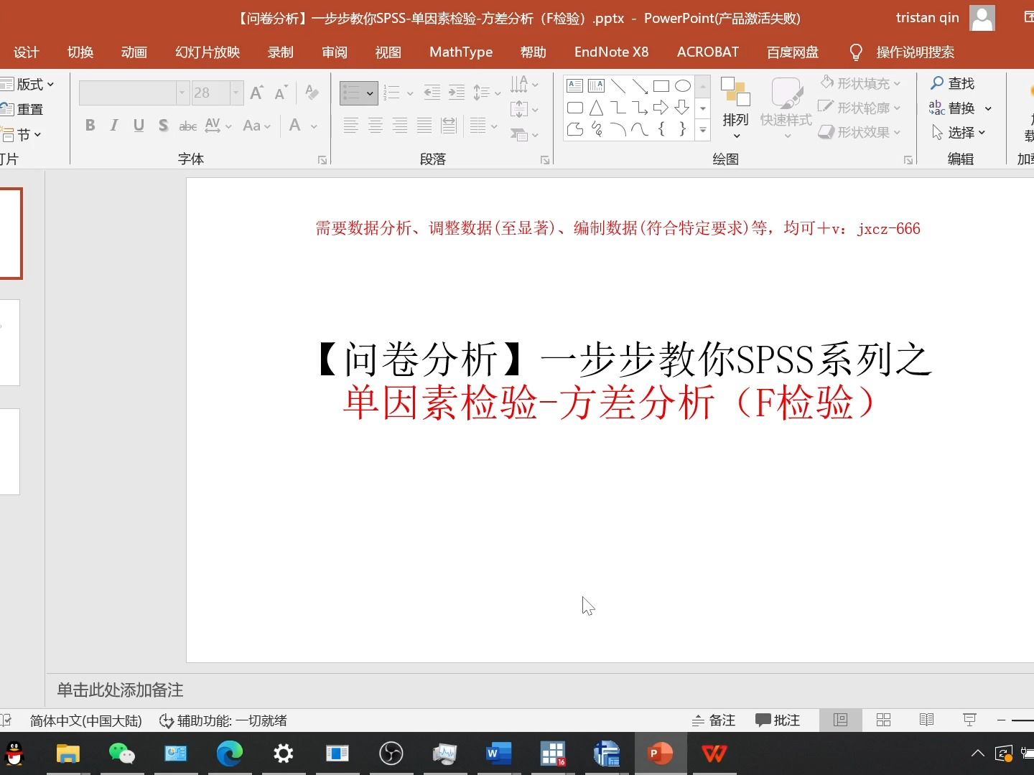Screen dimensions: 1034x775
Task: Switch to Slide Sorter view
Action: click(884, 720)
